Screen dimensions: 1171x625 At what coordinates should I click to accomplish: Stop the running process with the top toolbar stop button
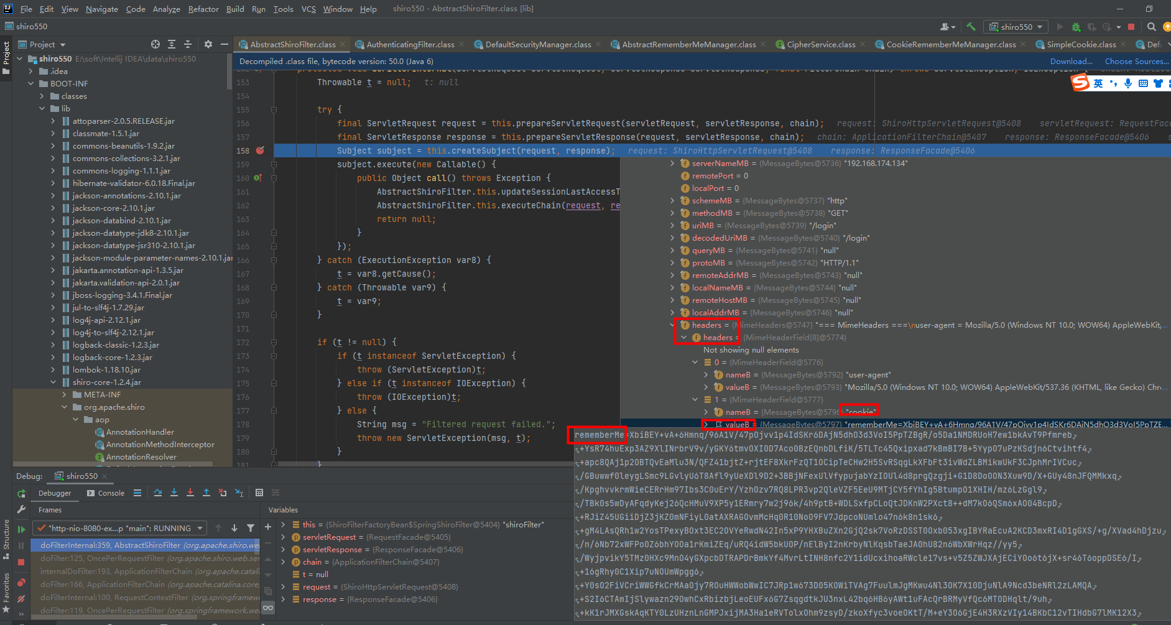[x=1131, y=27]
